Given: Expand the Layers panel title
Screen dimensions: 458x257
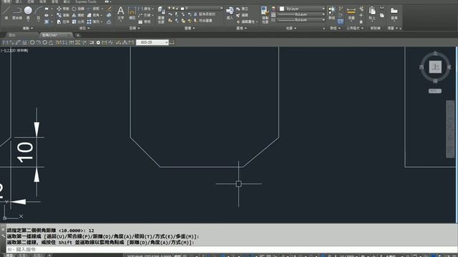Looking at the screenshot, I should tap(190, 29).
